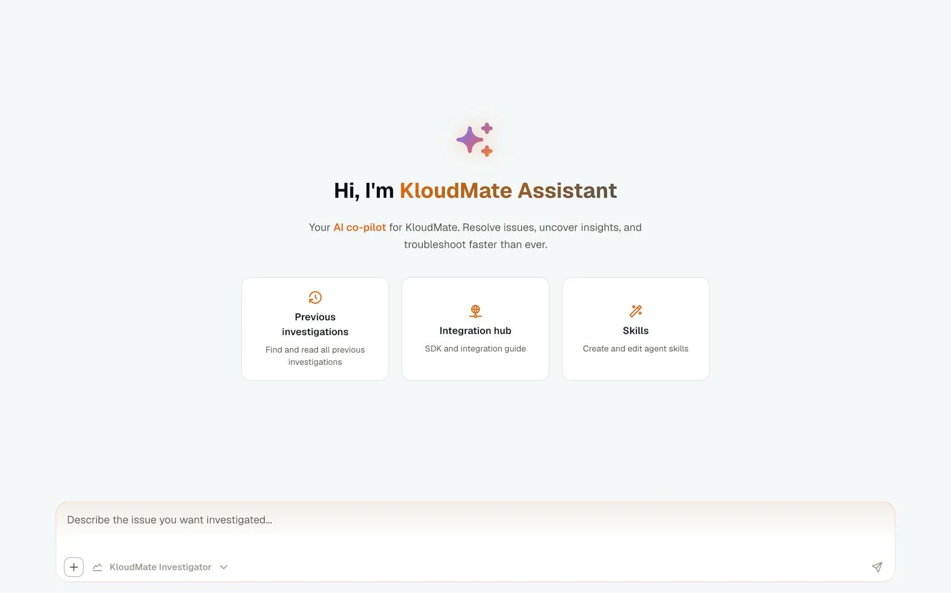Select the KloudMate Investigator agent label
Viewport: 951px width, 593px height.
[x=160, y=567]
